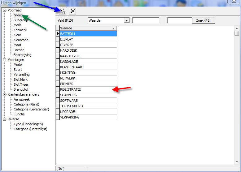This screenshot has height=172, width=241.
Task: Click the Diverse root label in tree
Action: 13,119
